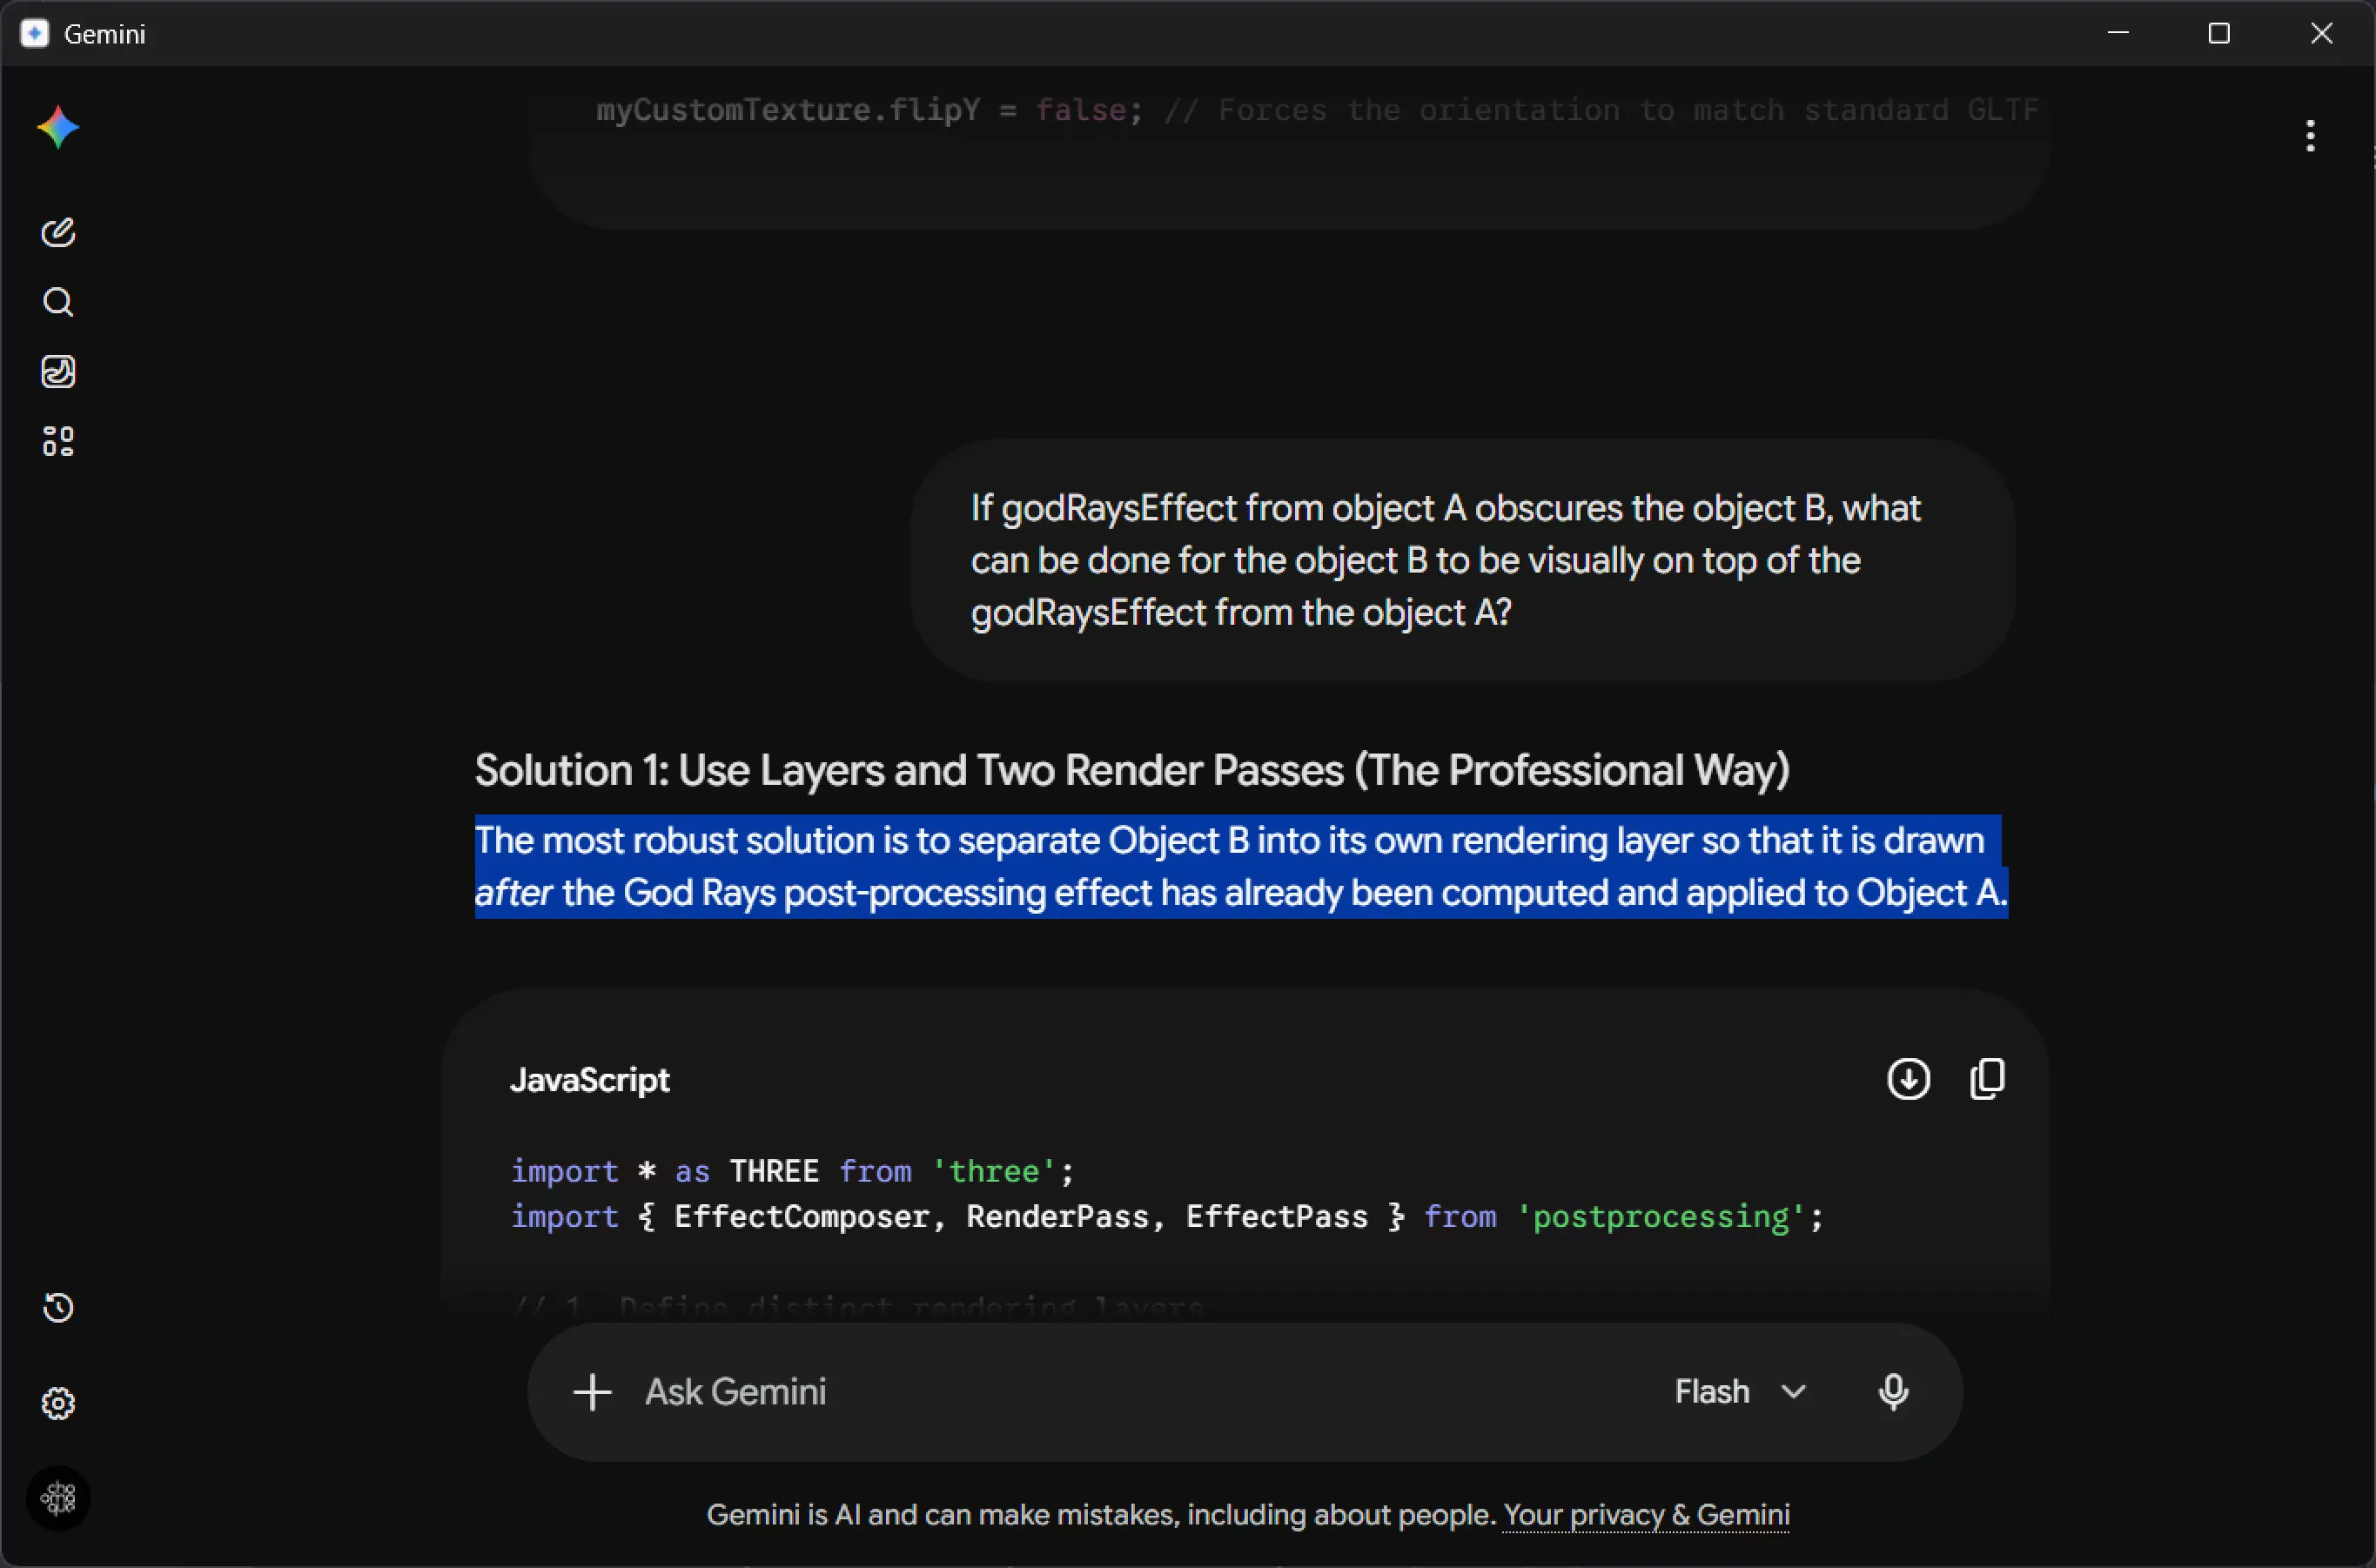
Task: Click the 'import * as THREE' code line
Action: coord(792,1171)
